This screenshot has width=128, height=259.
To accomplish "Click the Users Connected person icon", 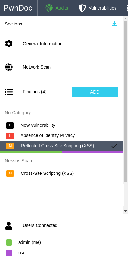I will pos(9,226).
